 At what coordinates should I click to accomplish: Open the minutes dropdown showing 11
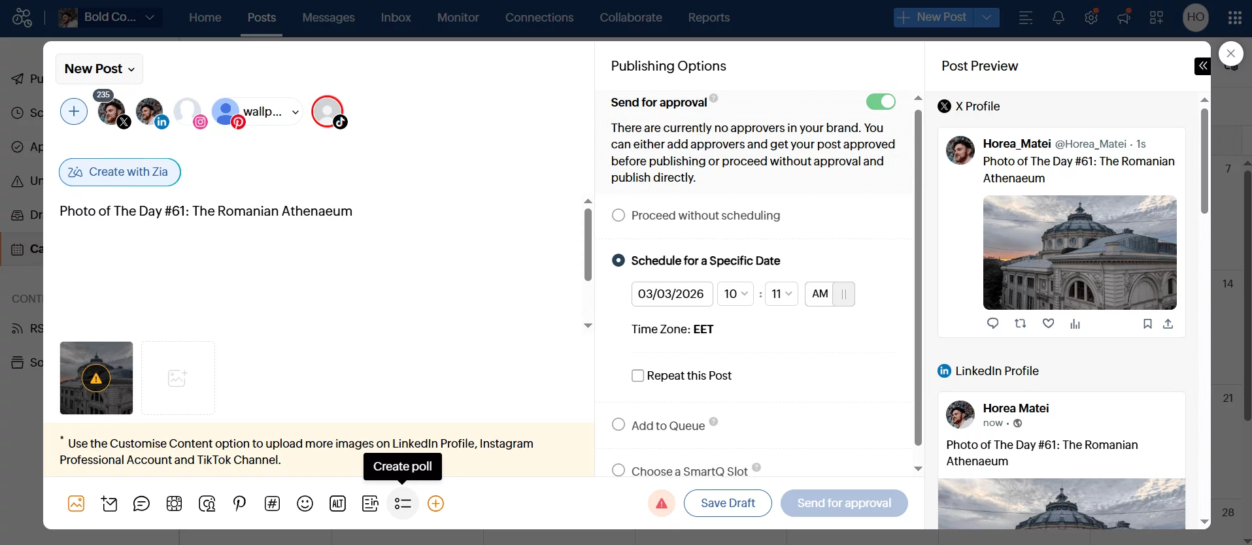[x=781, y=294]
